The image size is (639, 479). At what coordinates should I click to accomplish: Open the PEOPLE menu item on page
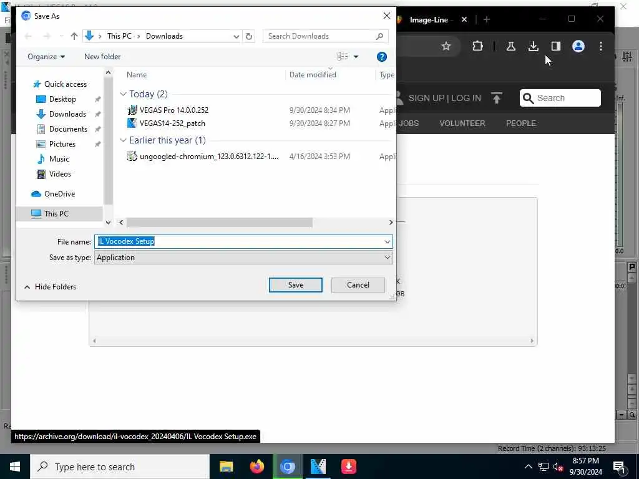click(x=521, y=123)
